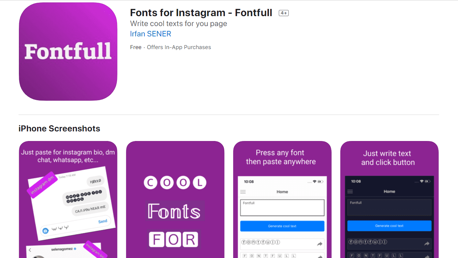This screenshot has height=258, width=458.
Task: Click the dark-mode Generate cool text button
Action: [x=389, y=226]
